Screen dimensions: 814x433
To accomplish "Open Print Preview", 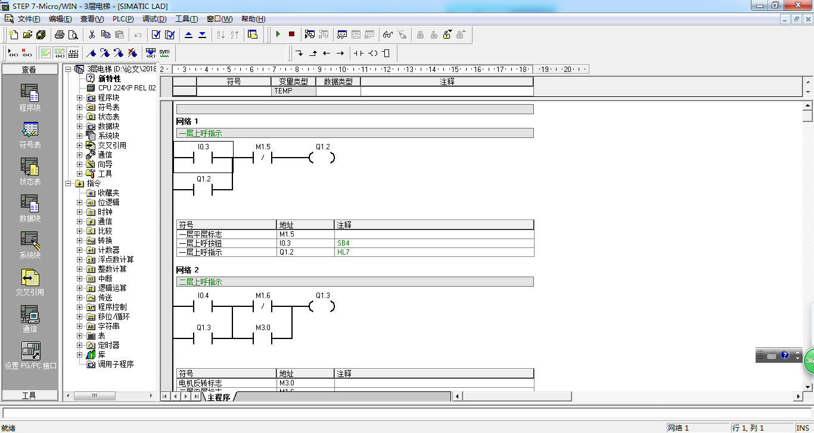I will (x=73, y=34).
